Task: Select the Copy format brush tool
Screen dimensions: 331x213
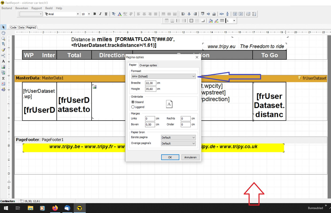Action: (3, 50)
